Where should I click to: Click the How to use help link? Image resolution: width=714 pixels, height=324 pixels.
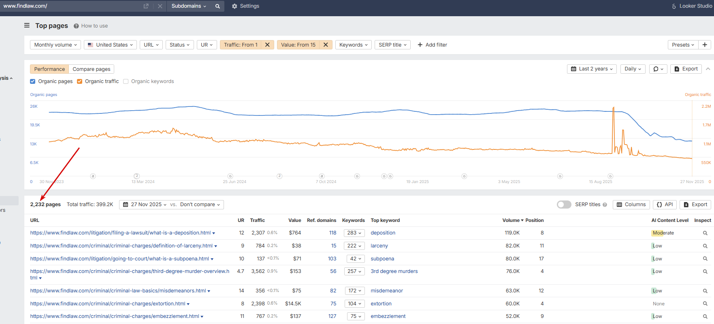click(91, 26)
